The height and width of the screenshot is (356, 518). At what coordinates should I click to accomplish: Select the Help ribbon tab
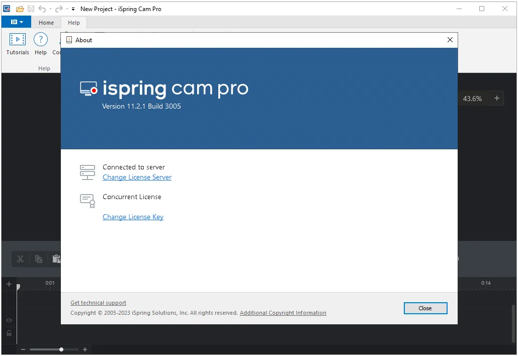pyautogui.click(x=73, y=23)
